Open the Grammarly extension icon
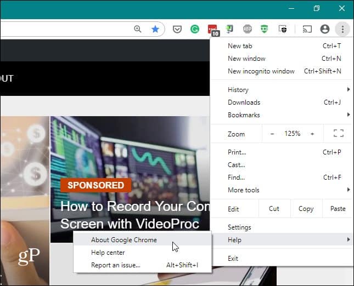This screenshot has height=286, width=354. (x=195, y=29)
